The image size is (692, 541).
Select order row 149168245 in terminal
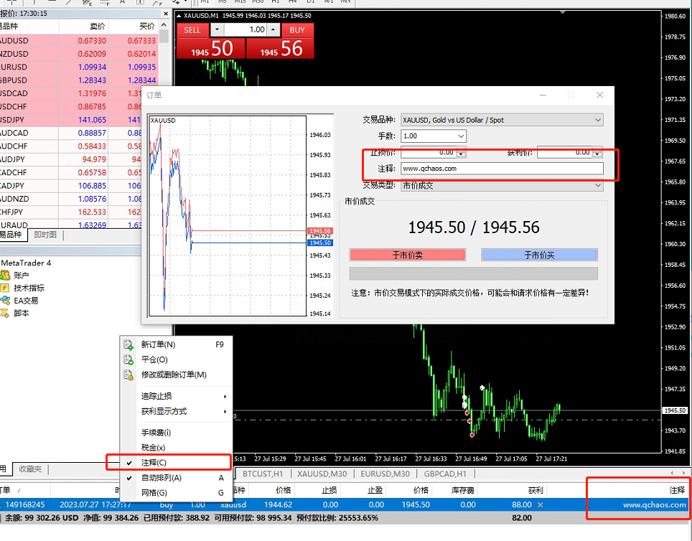click(x=345, y=505)
